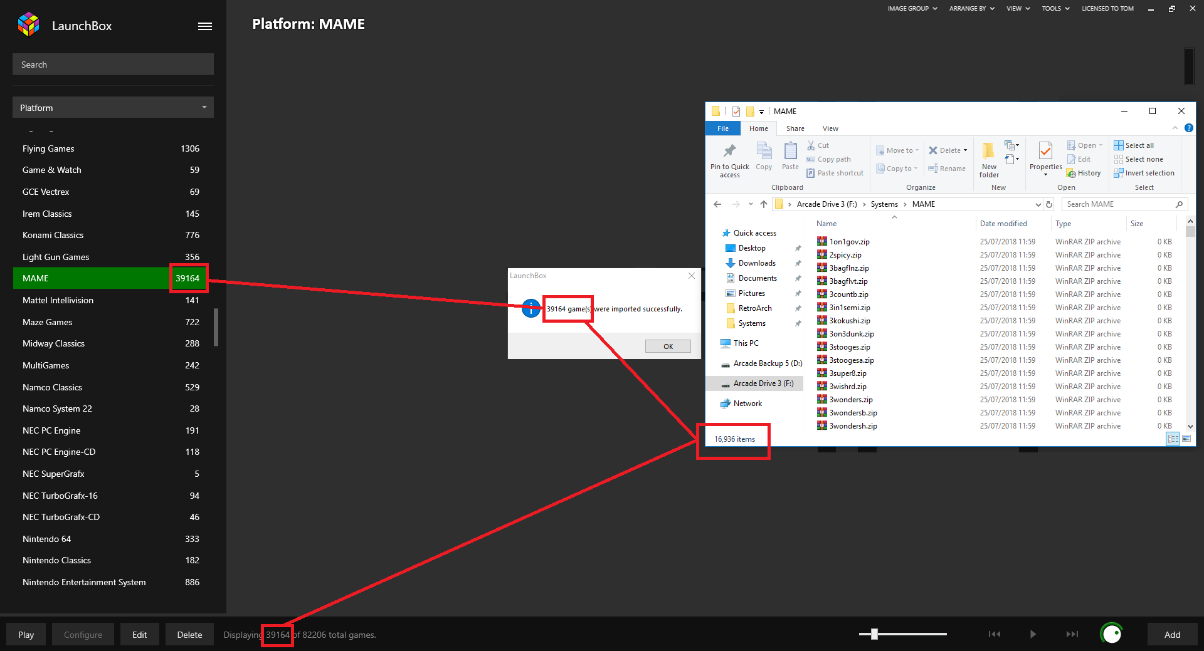The width and height of the screenshot is (1204, 651).
Task: Click Select none in Explorer ribbon
Action: tap(1138, 159)
